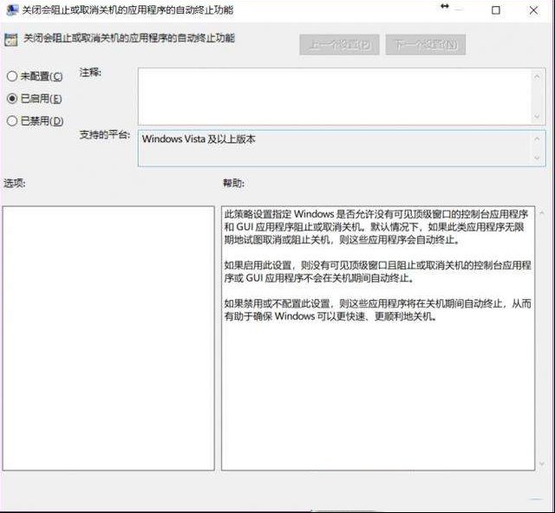555x513 pixels.
Task: Maximize the policy setting window
Action: point(496,10)
